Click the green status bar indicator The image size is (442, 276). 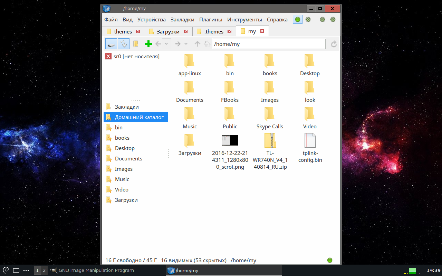click(330, 260)
